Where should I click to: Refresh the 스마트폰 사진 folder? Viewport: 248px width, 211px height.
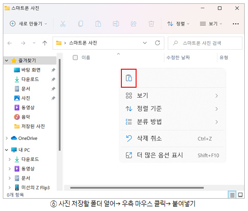[157, 43]
